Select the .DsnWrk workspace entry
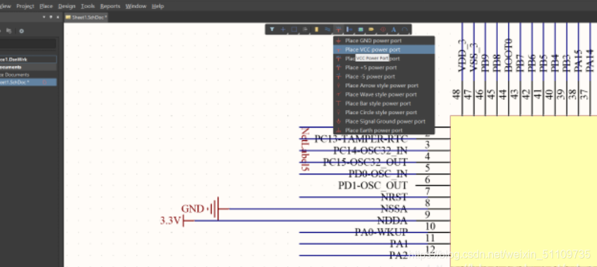Image resolution: width=597 pixels, height=267 pixels. click(x=28, y=60)
